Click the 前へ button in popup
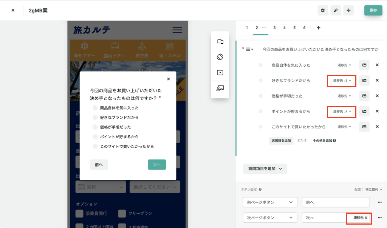Screen dimensions: 387x228 99,164
